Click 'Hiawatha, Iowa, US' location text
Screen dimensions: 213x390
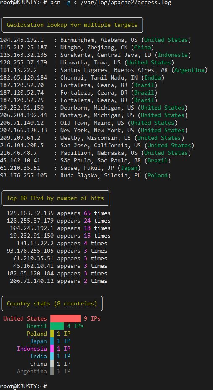pyautogui.click(x=91, y=62)
